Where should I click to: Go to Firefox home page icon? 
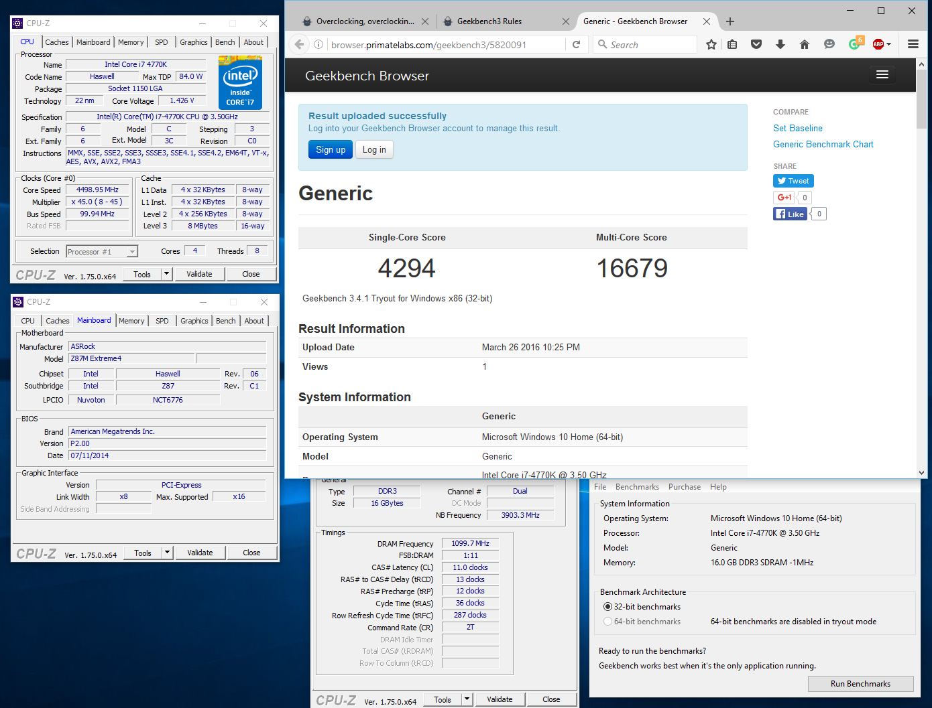[x=805, y=44]
